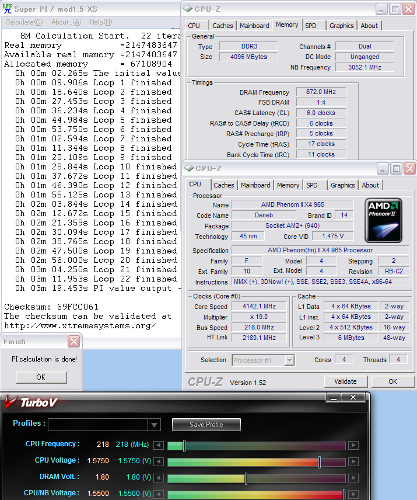Decrease CPU Frequency with left arrow
417x500 pixels.
pos(159,445)
